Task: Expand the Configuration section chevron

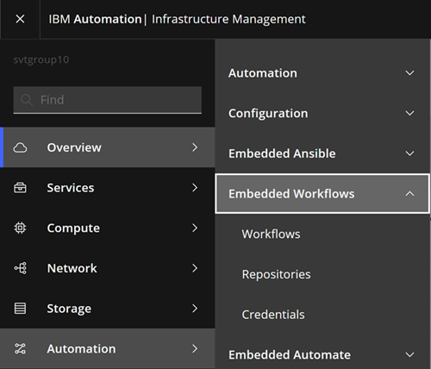Action: pyautogui.click(x=409, y=113)
